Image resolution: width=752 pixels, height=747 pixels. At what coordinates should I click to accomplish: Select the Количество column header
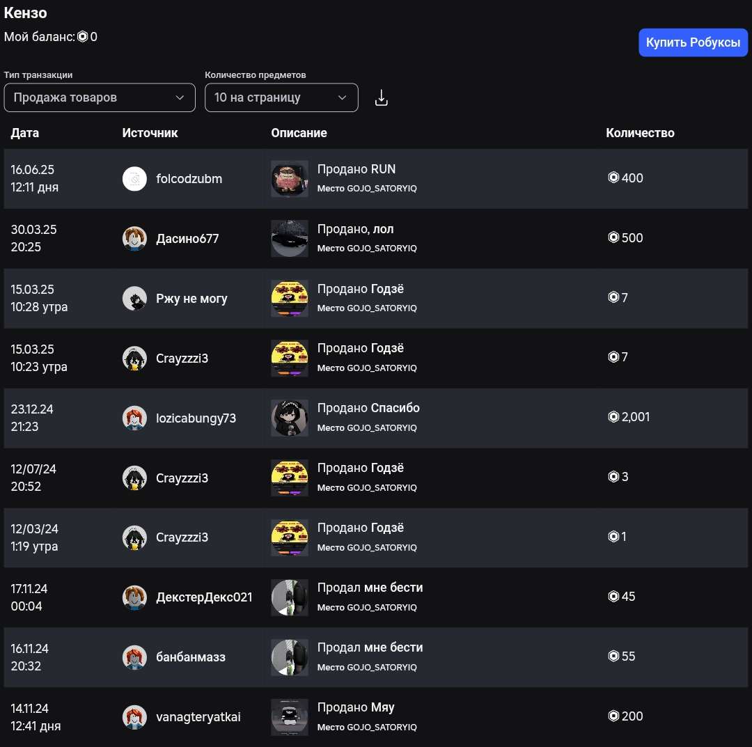(640, 133)
